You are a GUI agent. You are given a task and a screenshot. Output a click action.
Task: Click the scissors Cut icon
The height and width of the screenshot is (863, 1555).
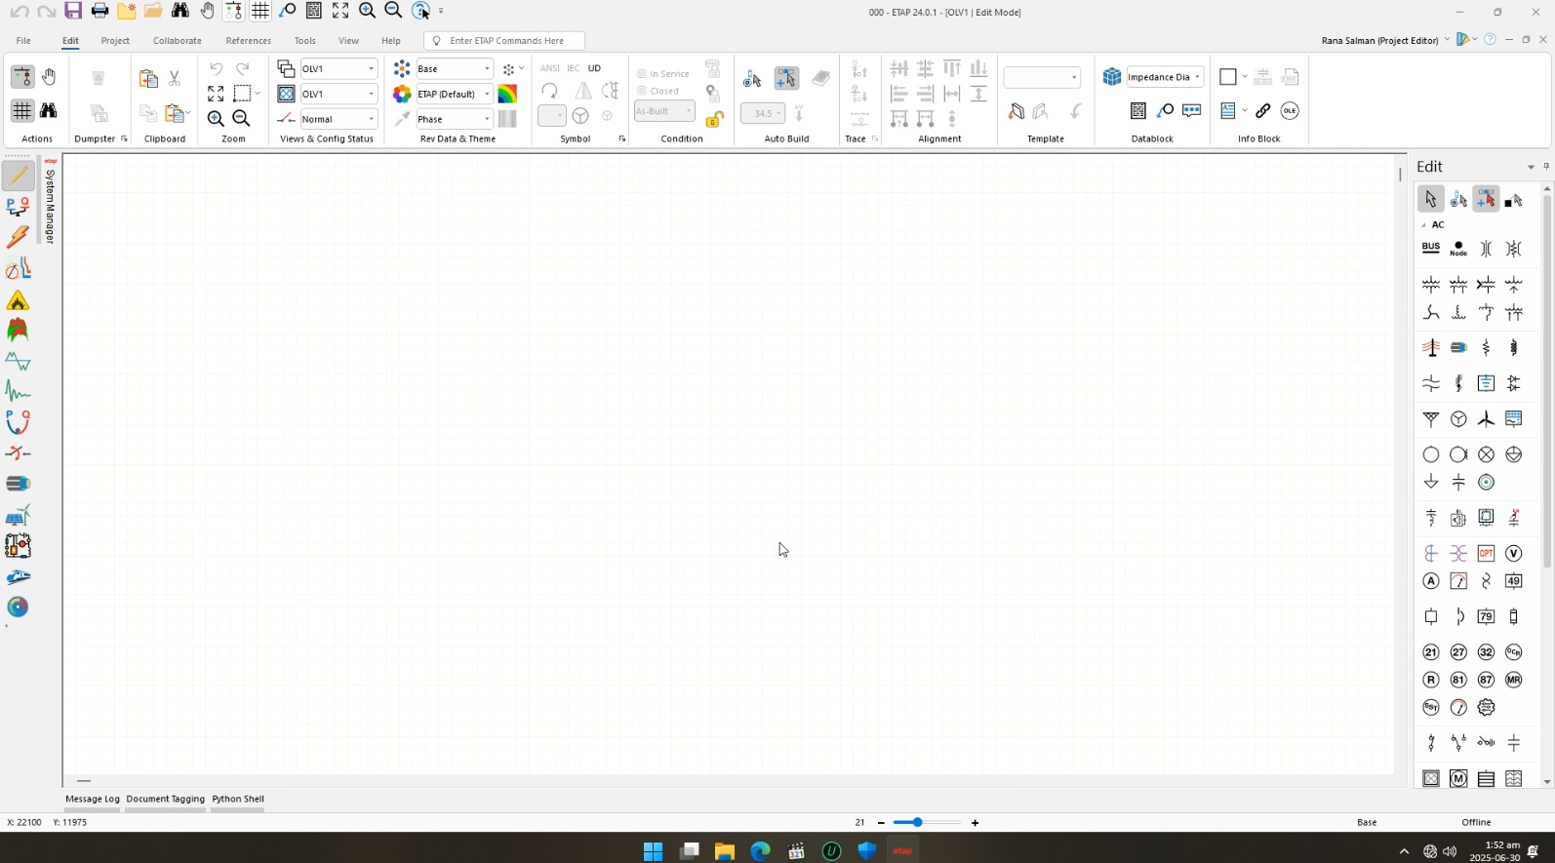pyautogui.click(x=175, y=78)
